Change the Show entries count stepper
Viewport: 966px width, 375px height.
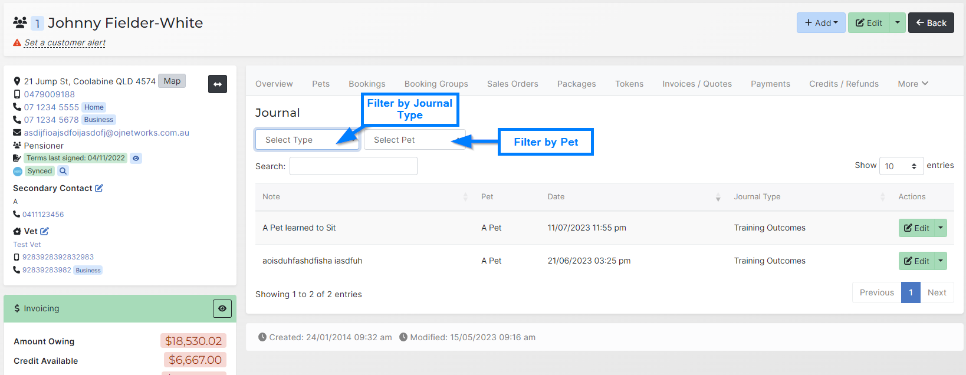pyautogui.click(x=901, y=166)
